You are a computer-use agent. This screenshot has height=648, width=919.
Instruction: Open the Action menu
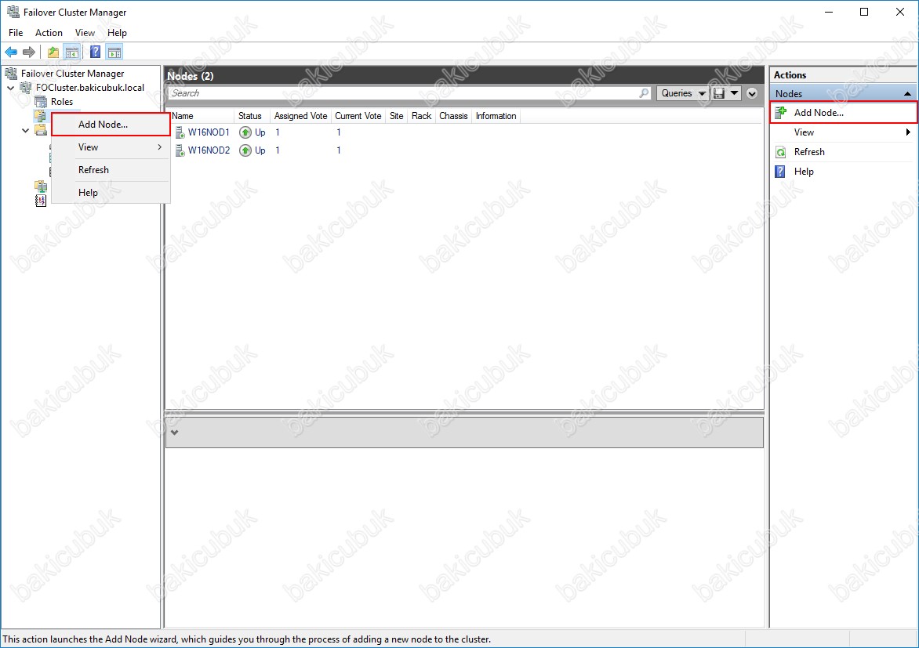pos(49,33)
